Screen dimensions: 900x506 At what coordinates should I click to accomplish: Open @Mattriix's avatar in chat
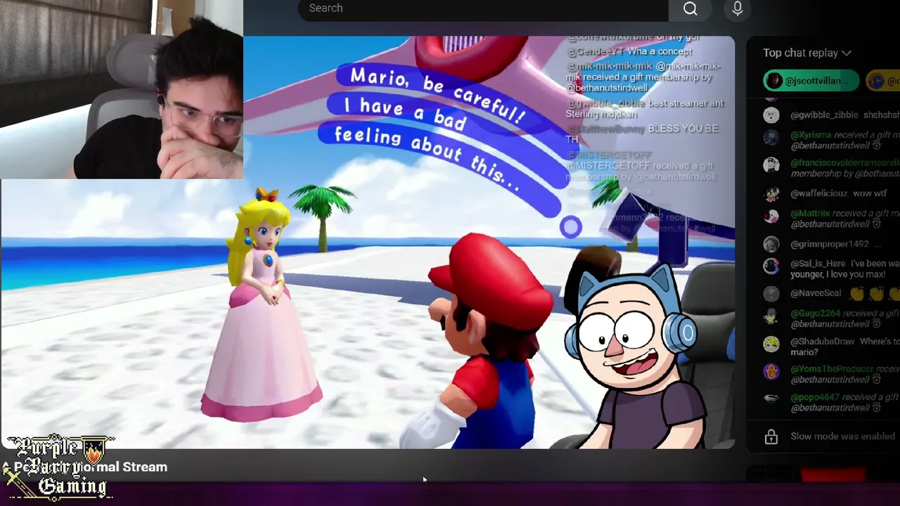[x=771, y=216]
